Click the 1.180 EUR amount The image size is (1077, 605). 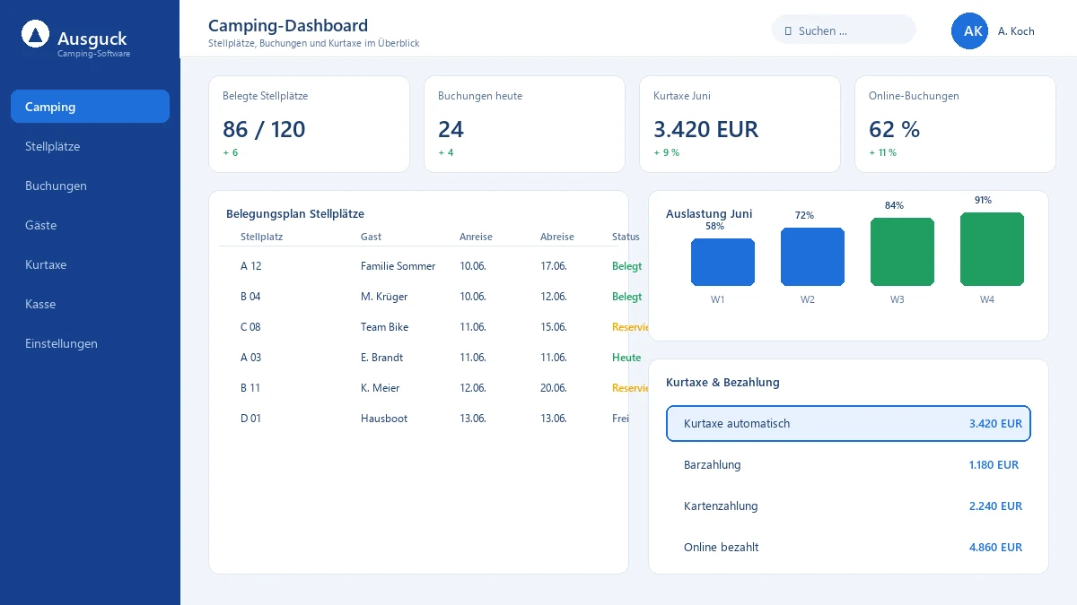coord(994,465)
